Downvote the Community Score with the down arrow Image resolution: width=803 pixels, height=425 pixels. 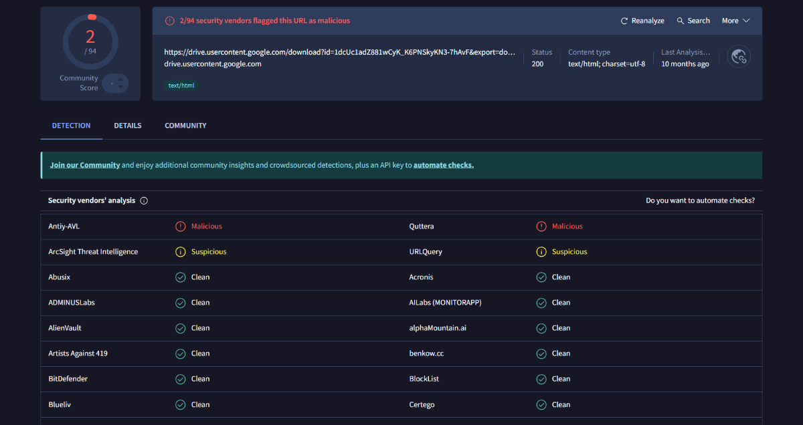tap(120, 88)
